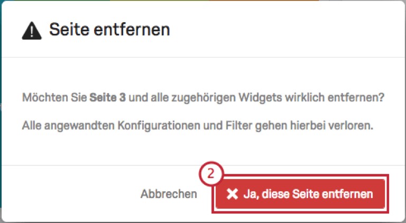Viewport: 406px width, 223px height.
Task: Click the circled step number 2 badge
Action: (211, 174)
